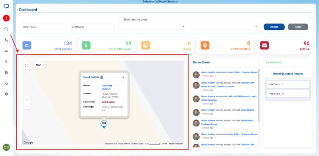Zoom out on the map
Image resolution: width=319 pixels, height=156 pixels.
point(27,106)
